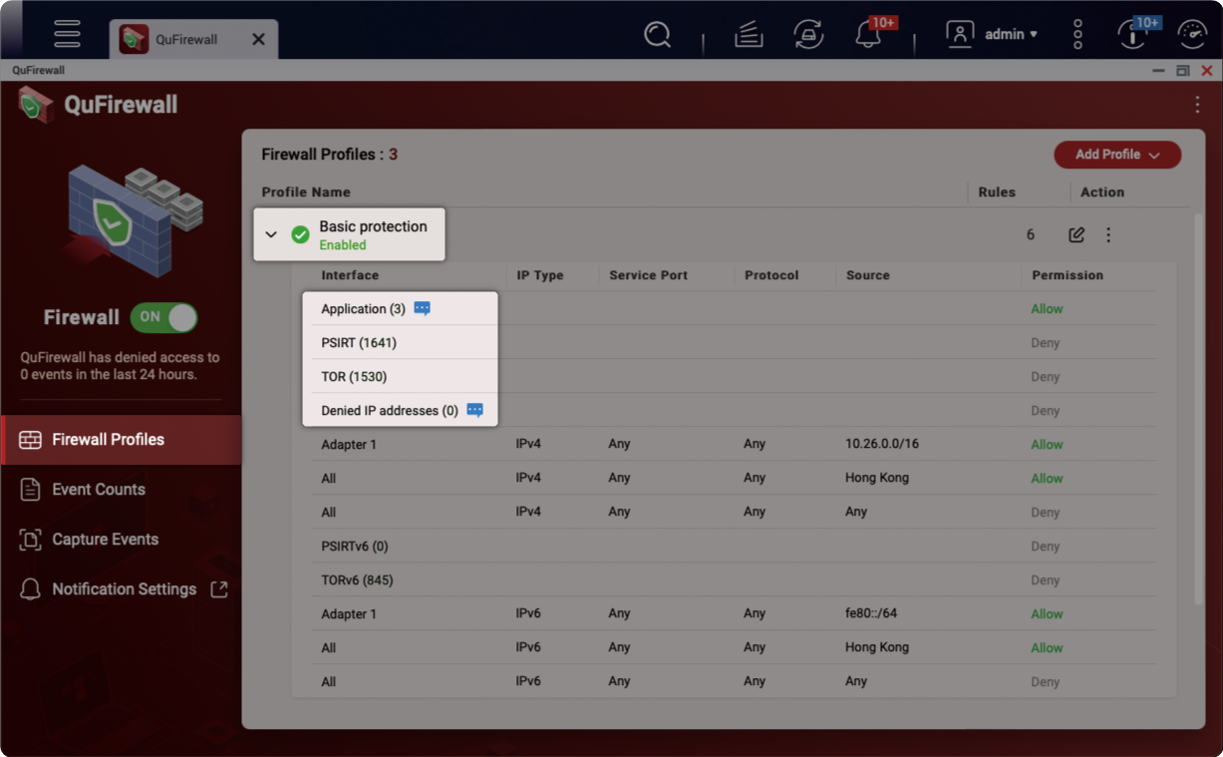Open the notifications bell in top bar

point(867,35)
